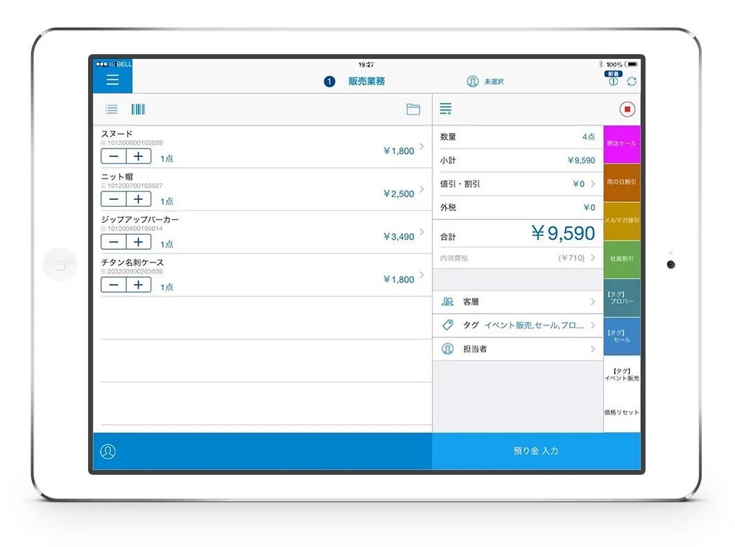The image size is (735, 547).
Task: Tap the 客層 people icon
Action: 448,302
